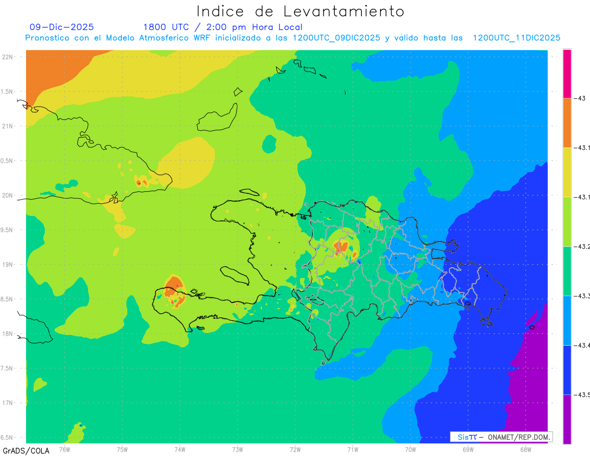Click the '7.5N' latitude label
This screenshot has width=590, height=456.
6,368
